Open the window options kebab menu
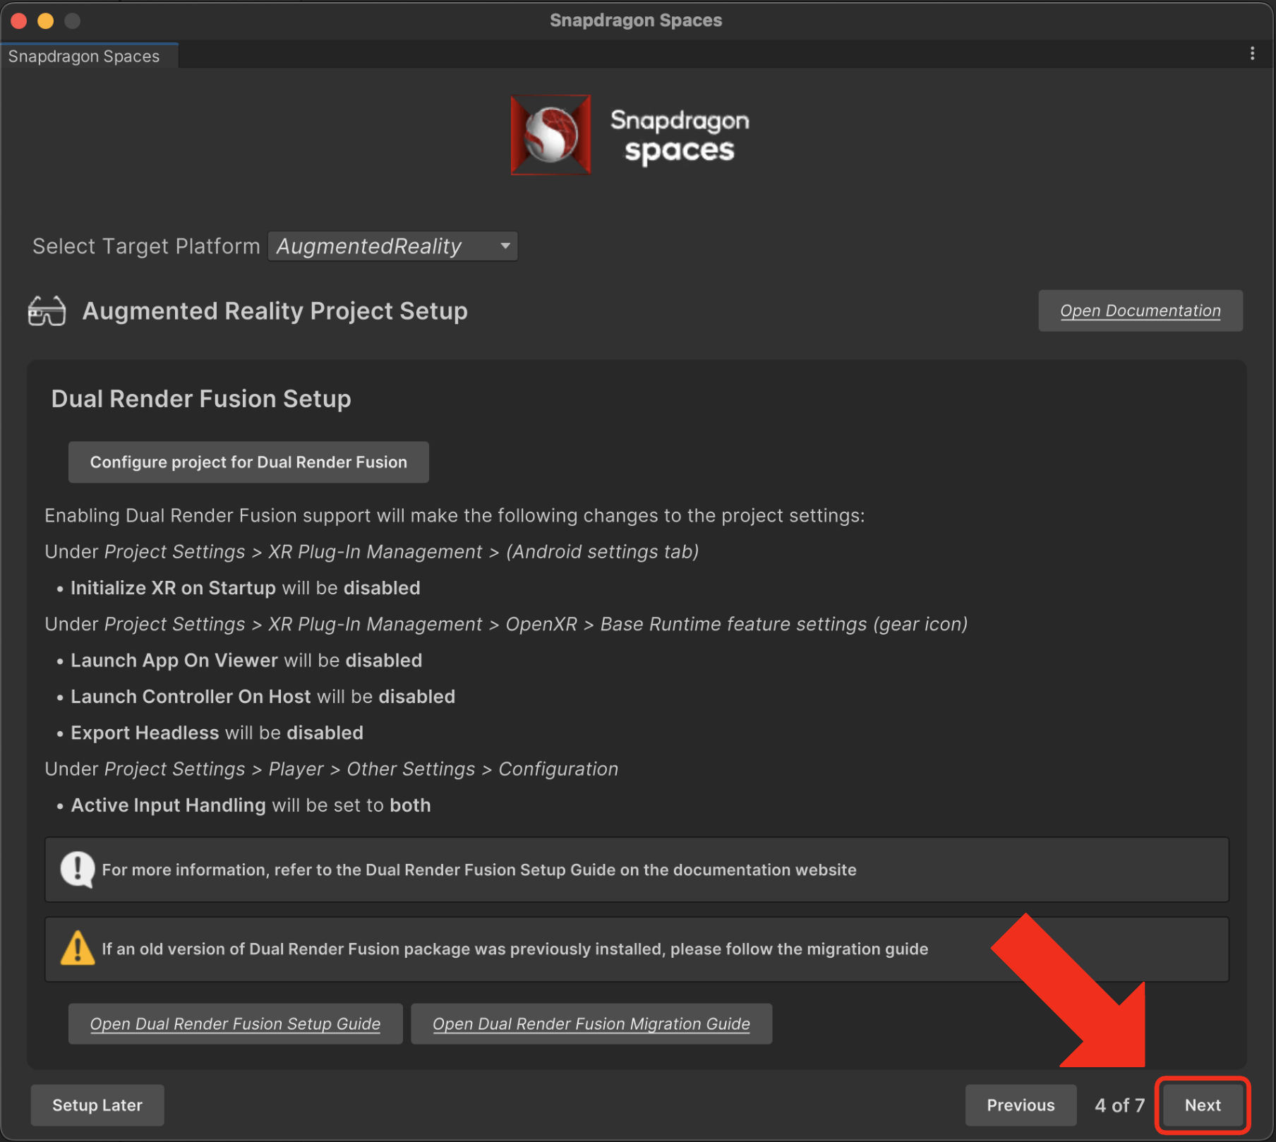 pyautogui.click(x=1252, y=54)
